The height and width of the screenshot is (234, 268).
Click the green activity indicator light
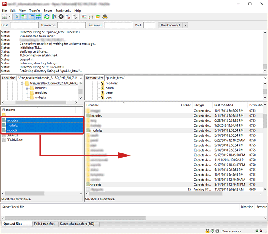click(x=257, y=231)
